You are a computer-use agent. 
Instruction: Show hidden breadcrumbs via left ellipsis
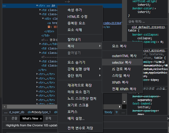coord(6,113)
